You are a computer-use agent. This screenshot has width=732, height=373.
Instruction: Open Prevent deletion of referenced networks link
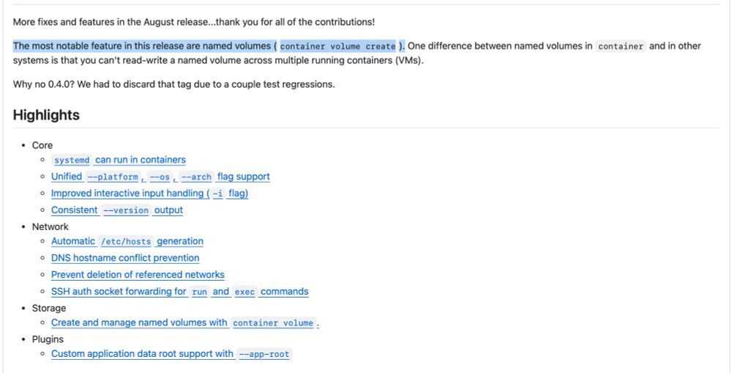pos(138,274)
